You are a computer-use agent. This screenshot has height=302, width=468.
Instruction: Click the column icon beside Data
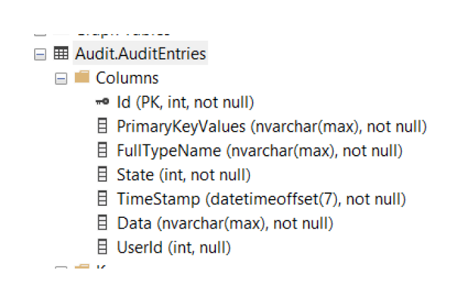[102, 222]
